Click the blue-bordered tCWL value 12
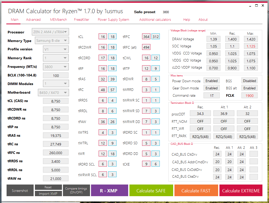Image resolution: width=269 pixels, height=203 pixels. 155,58
